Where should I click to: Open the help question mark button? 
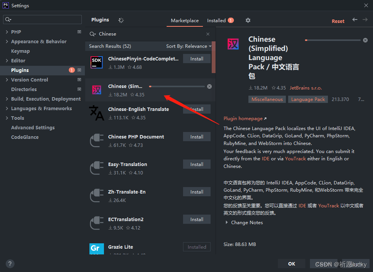[10, 264]
